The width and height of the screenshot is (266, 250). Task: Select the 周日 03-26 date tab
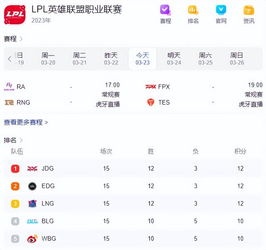click(237, 59)
